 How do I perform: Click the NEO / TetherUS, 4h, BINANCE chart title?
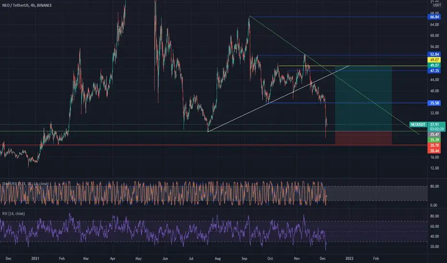tap(27, 5)
